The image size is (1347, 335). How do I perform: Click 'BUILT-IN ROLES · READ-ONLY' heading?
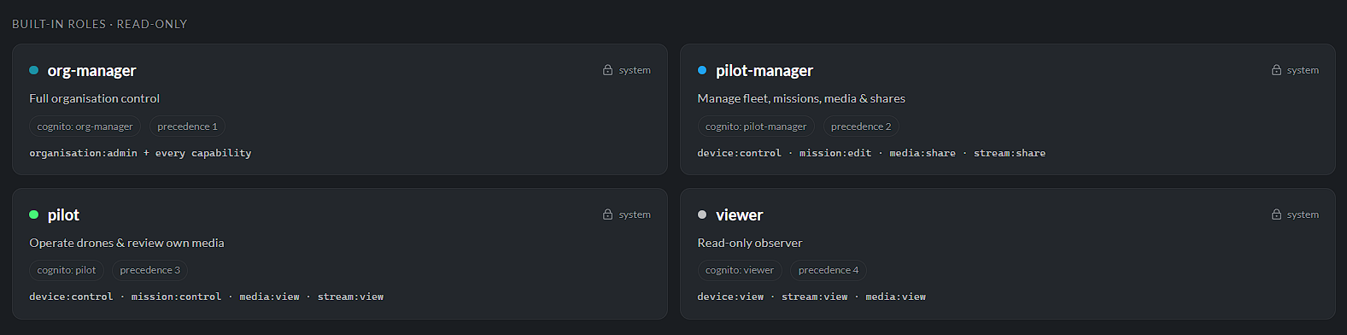click(100, 24)
